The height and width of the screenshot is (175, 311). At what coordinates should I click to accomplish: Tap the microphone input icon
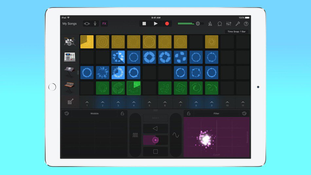click(95, 24)
